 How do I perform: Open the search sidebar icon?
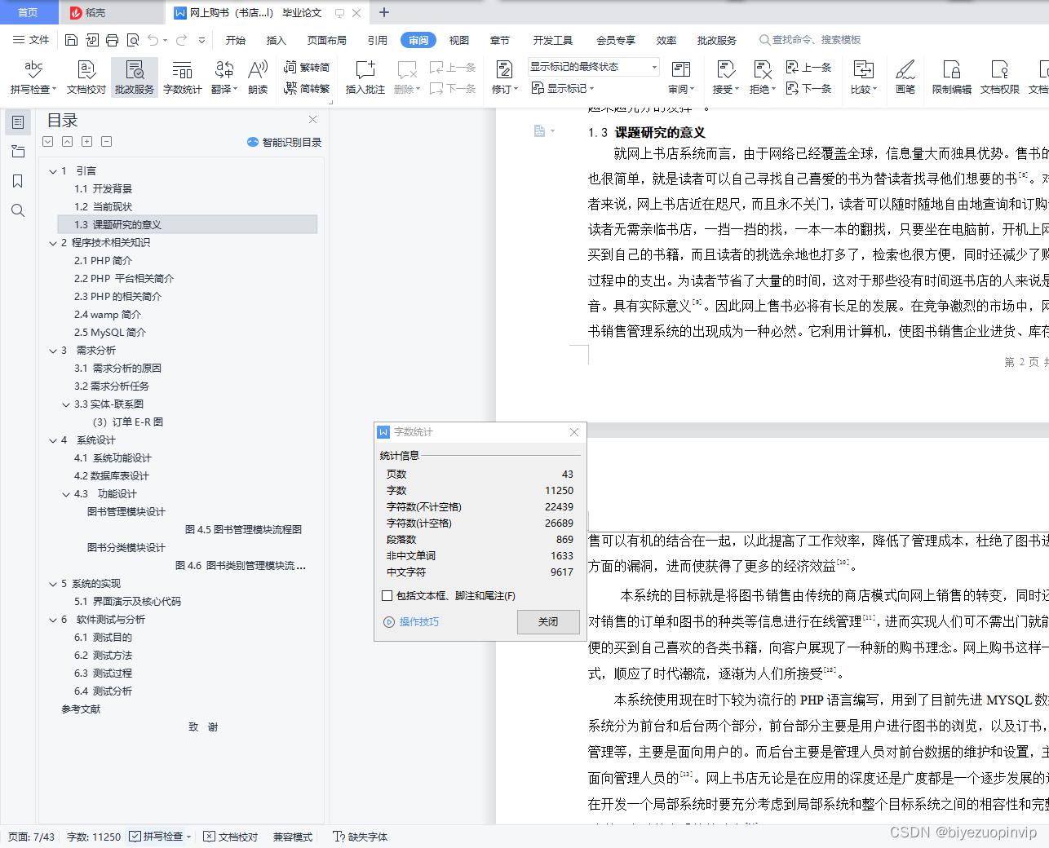click(x=17, y=210)
